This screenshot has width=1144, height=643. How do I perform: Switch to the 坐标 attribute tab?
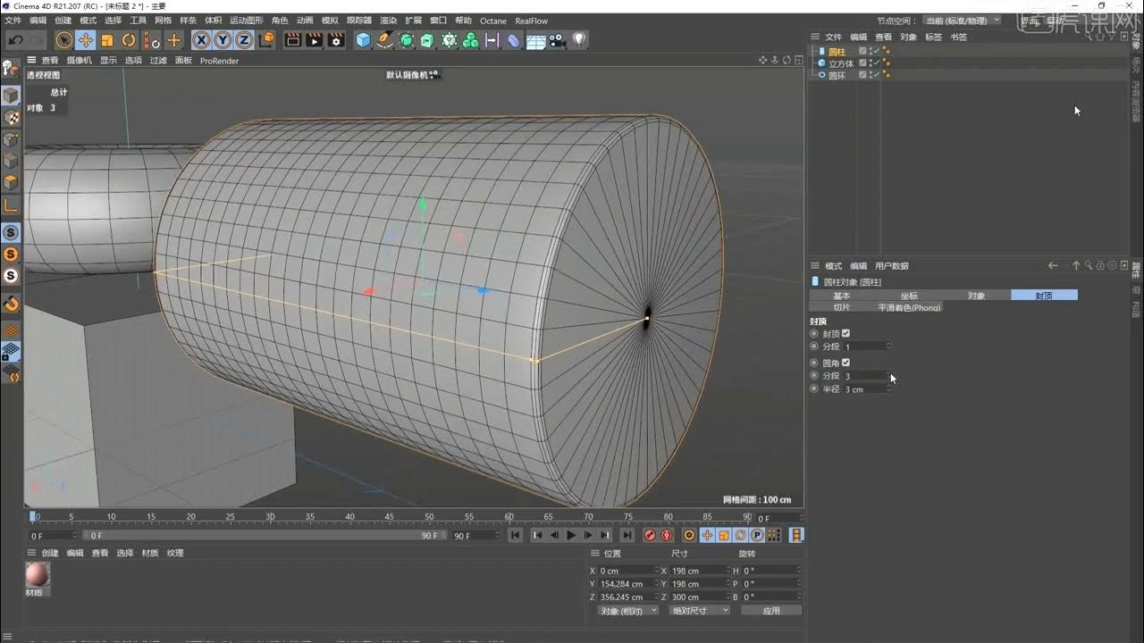(x=909, y=295)
